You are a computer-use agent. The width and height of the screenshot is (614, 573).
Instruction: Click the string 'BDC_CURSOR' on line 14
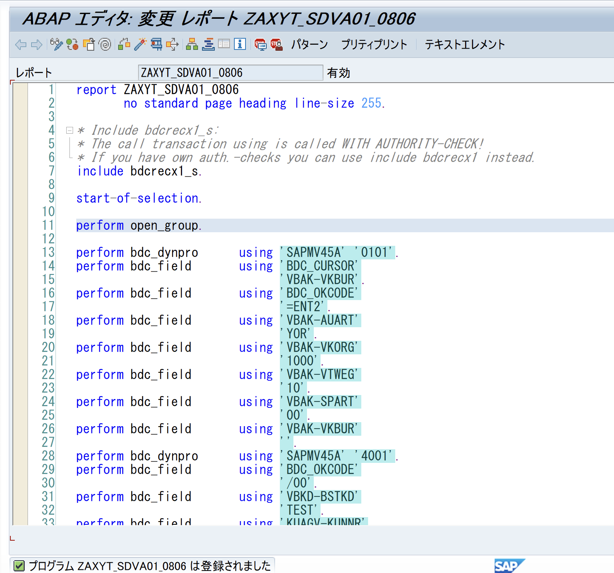321,266
